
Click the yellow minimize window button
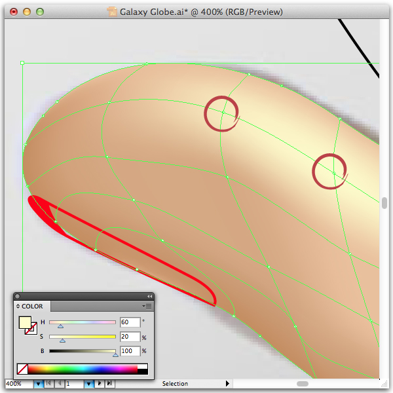click(x=27, y=12)
